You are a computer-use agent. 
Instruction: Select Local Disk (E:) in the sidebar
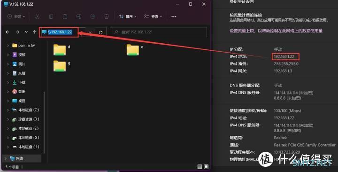[25, 128]
